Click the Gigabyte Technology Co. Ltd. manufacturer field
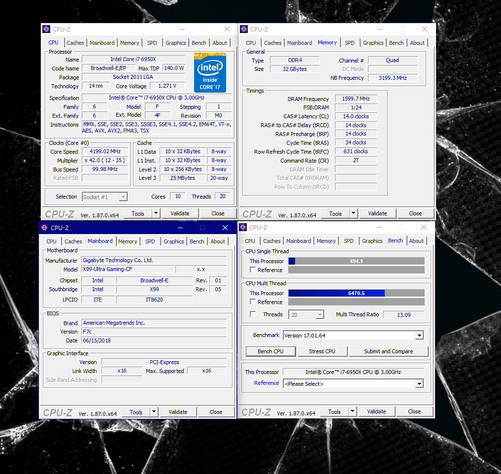Viewport: 501px width, 474px height. (154, 260)
